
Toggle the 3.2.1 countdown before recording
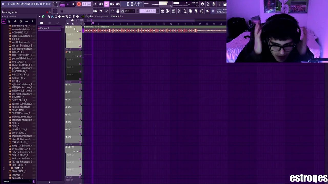(106, 4)
